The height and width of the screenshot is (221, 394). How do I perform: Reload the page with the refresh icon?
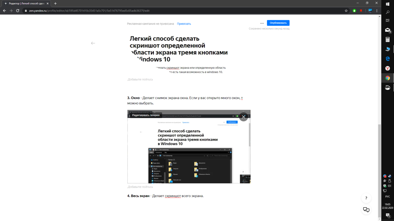pyautogui.click(x=18, y=10)
